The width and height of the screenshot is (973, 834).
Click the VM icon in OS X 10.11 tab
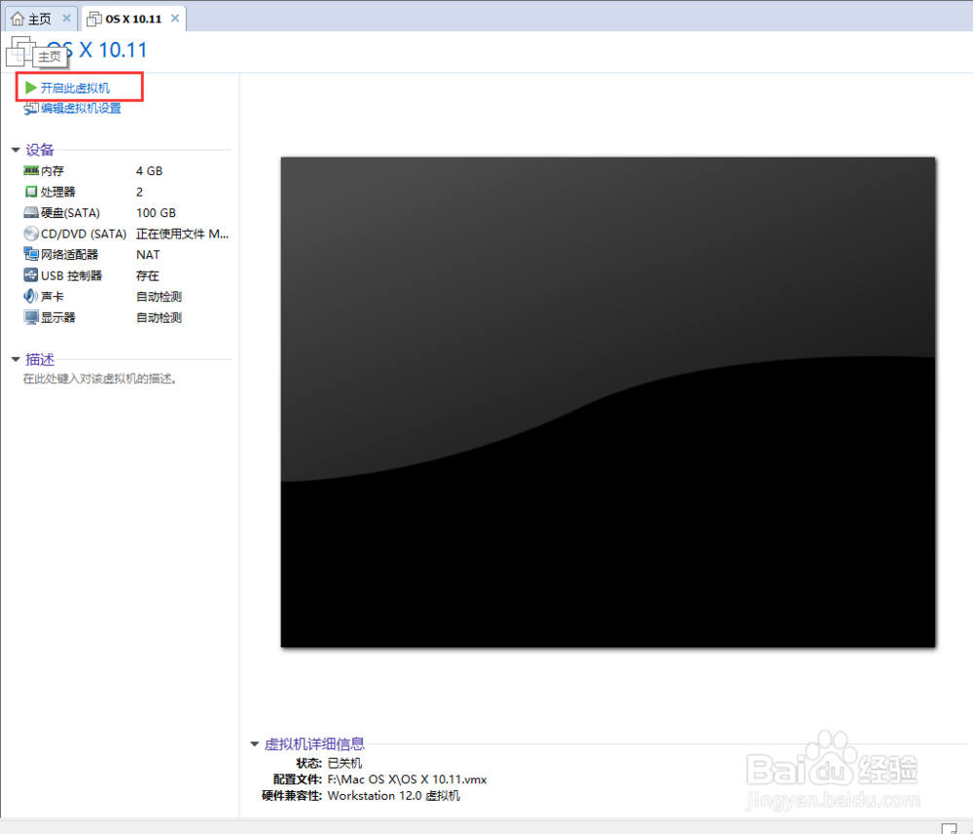tap(94, 19)
